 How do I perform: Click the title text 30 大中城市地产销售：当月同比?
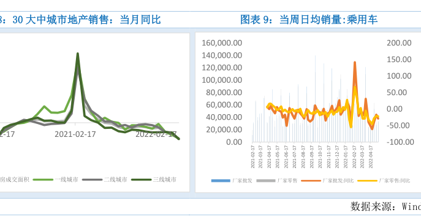(x=86, y=20)
